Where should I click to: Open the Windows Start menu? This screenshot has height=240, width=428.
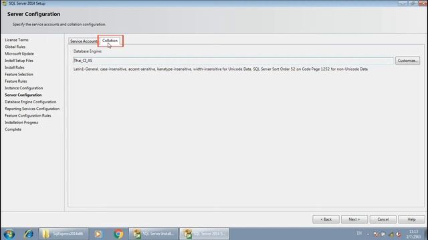(x=9, y=234)
